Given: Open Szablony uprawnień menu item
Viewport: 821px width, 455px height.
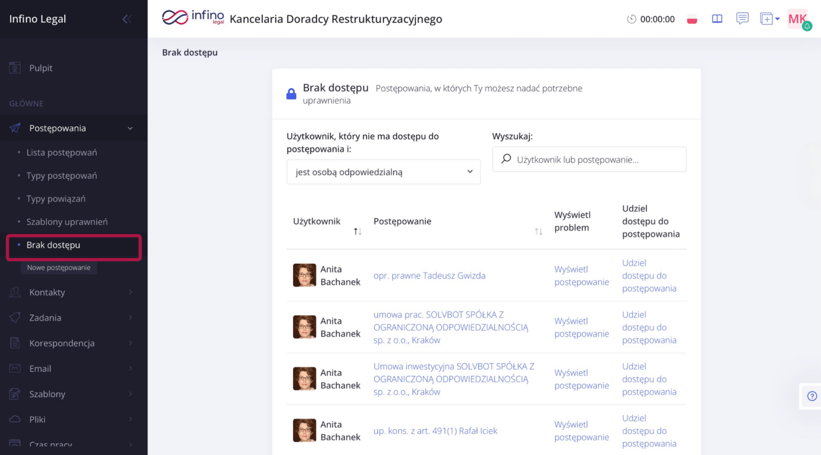Looking at the screenshot, I should [x=67, y=222].
